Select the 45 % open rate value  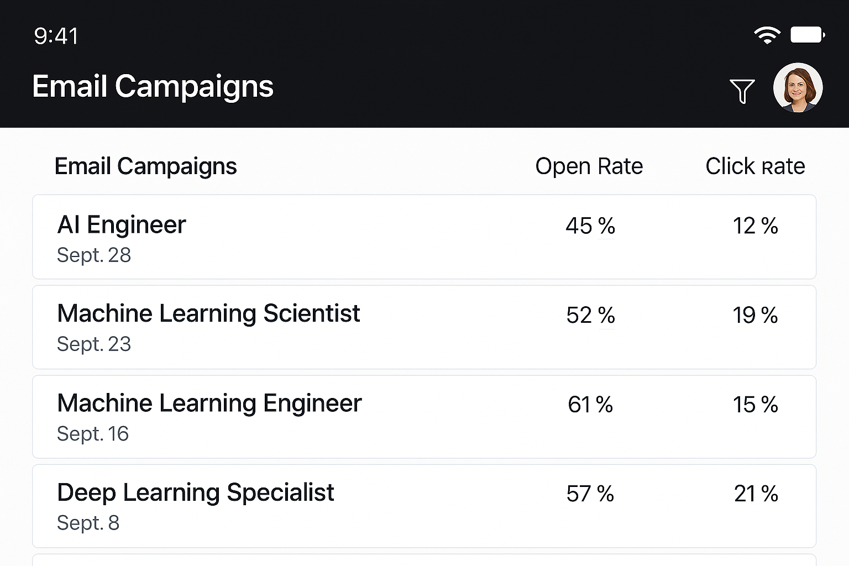(590, 226)
